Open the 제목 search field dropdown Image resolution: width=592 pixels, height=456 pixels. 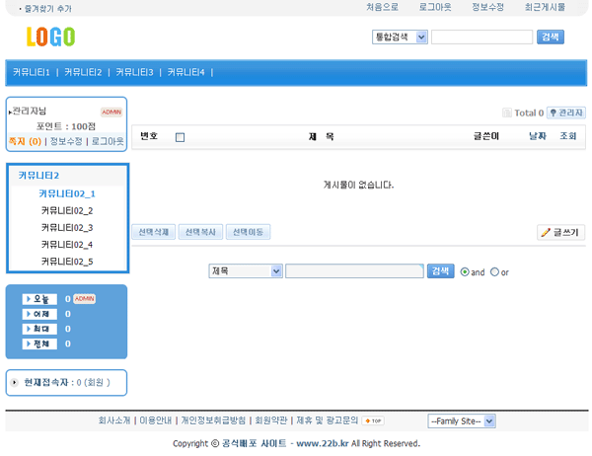[246, 271]
